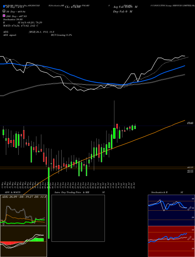The width and height of the screenshot is (195, 257).
Task: Click the 'Day Vol: 0 M' label
Action: 122,11
